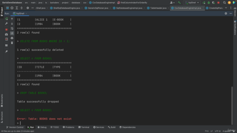Open Version Control tool window

click(x=15, y=127)
